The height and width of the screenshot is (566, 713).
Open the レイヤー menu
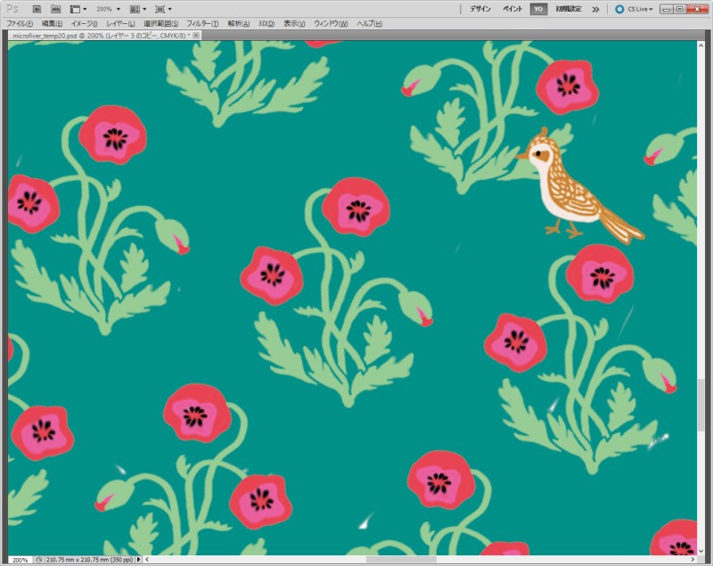(x=120, y=23)
